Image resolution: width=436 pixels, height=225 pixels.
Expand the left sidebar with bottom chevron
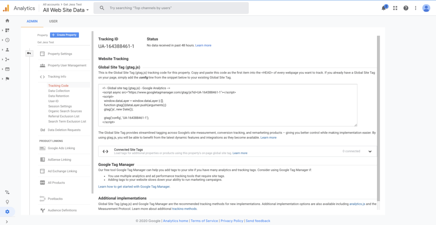pyautogui.click(x=7, y=222)
